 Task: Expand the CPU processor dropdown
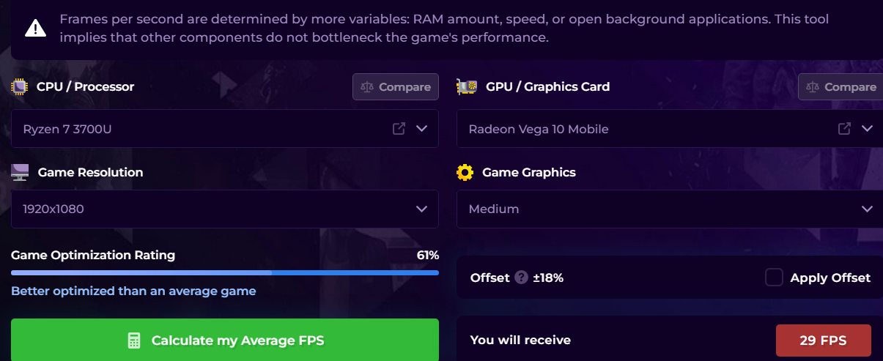tap(421, 129)
